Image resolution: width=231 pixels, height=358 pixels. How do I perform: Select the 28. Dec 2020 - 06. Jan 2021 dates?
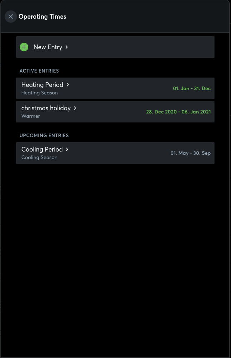click(x=178, y=112)
